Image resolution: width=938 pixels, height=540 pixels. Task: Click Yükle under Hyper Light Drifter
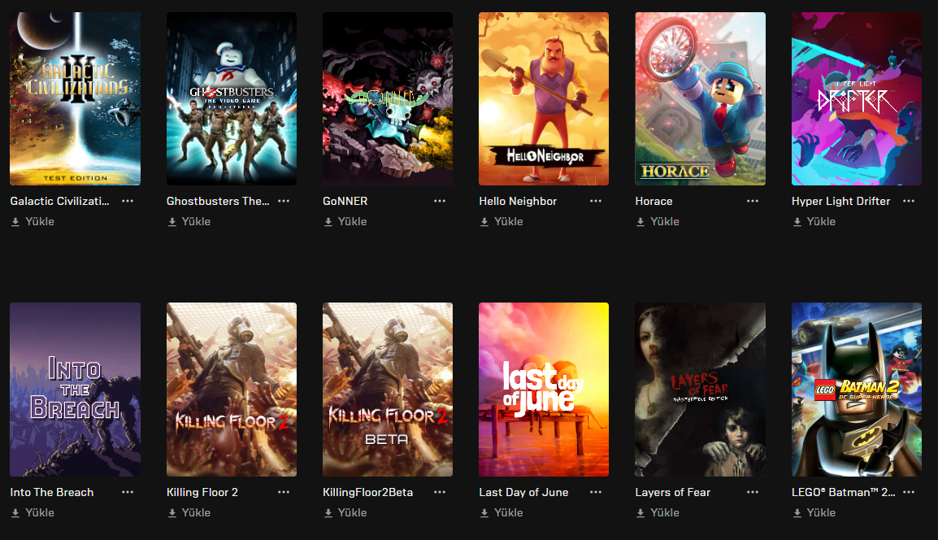click(814, 221)
